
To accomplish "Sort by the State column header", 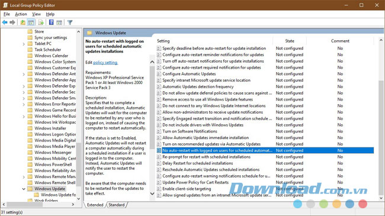I will point(290,41).
